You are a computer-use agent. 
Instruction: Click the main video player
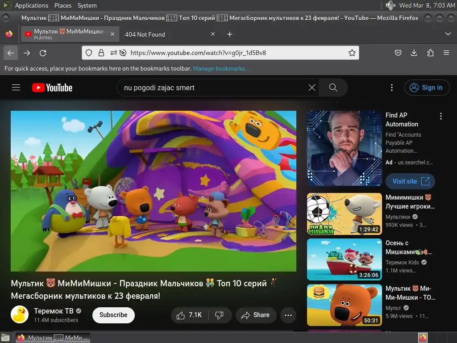point(154,191)
